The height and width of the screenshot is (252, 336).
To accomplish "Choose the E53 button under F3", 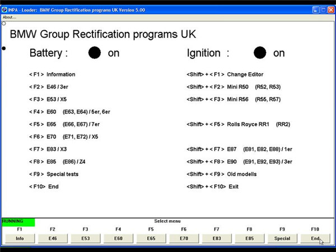I will [86, 239].
